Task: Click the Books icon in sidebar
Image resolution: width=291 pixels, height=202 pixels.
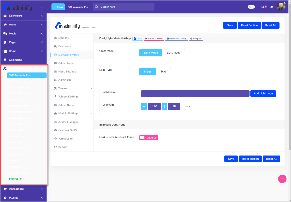Action: [5, 51]
